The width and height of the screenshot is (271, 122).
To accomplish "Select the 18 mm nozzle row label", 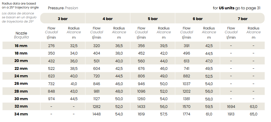I will (x=21, y=53).
